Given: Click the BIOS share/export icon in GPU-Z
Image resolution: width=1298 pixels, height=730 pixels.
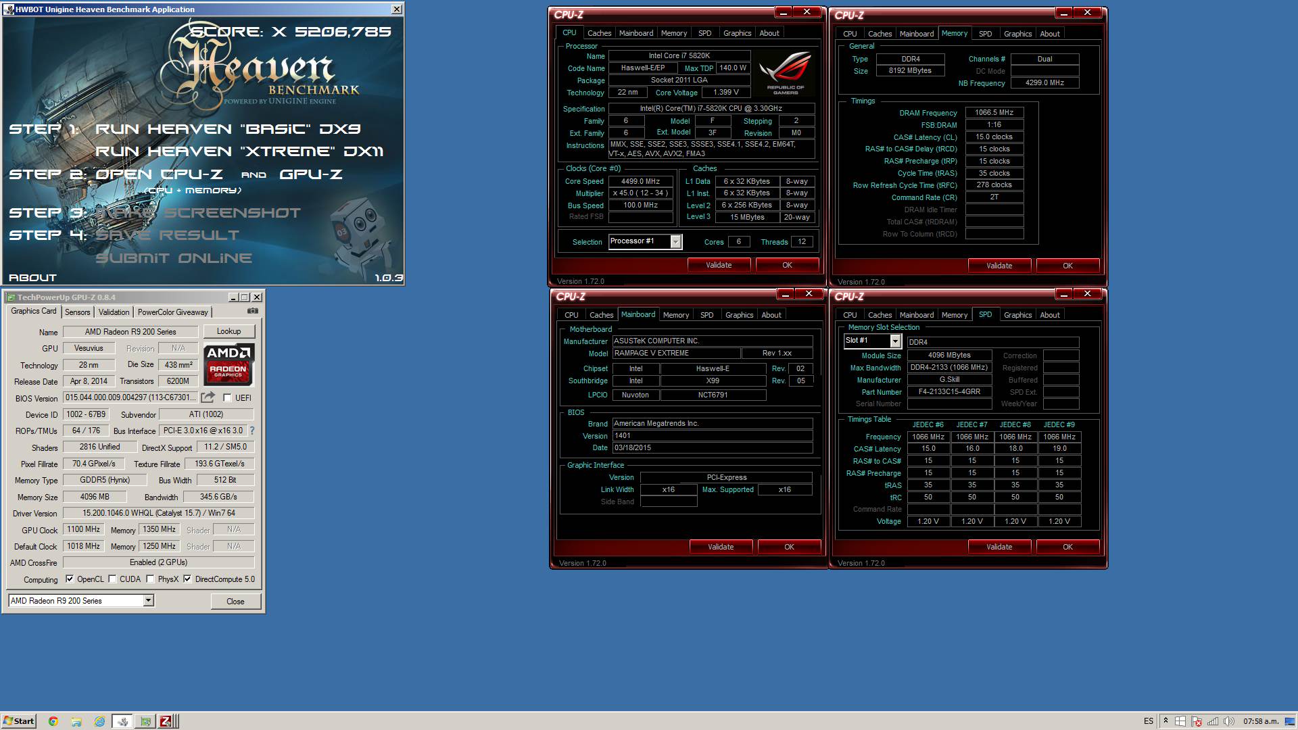Looking at the screenshot, I should [208, 397].
